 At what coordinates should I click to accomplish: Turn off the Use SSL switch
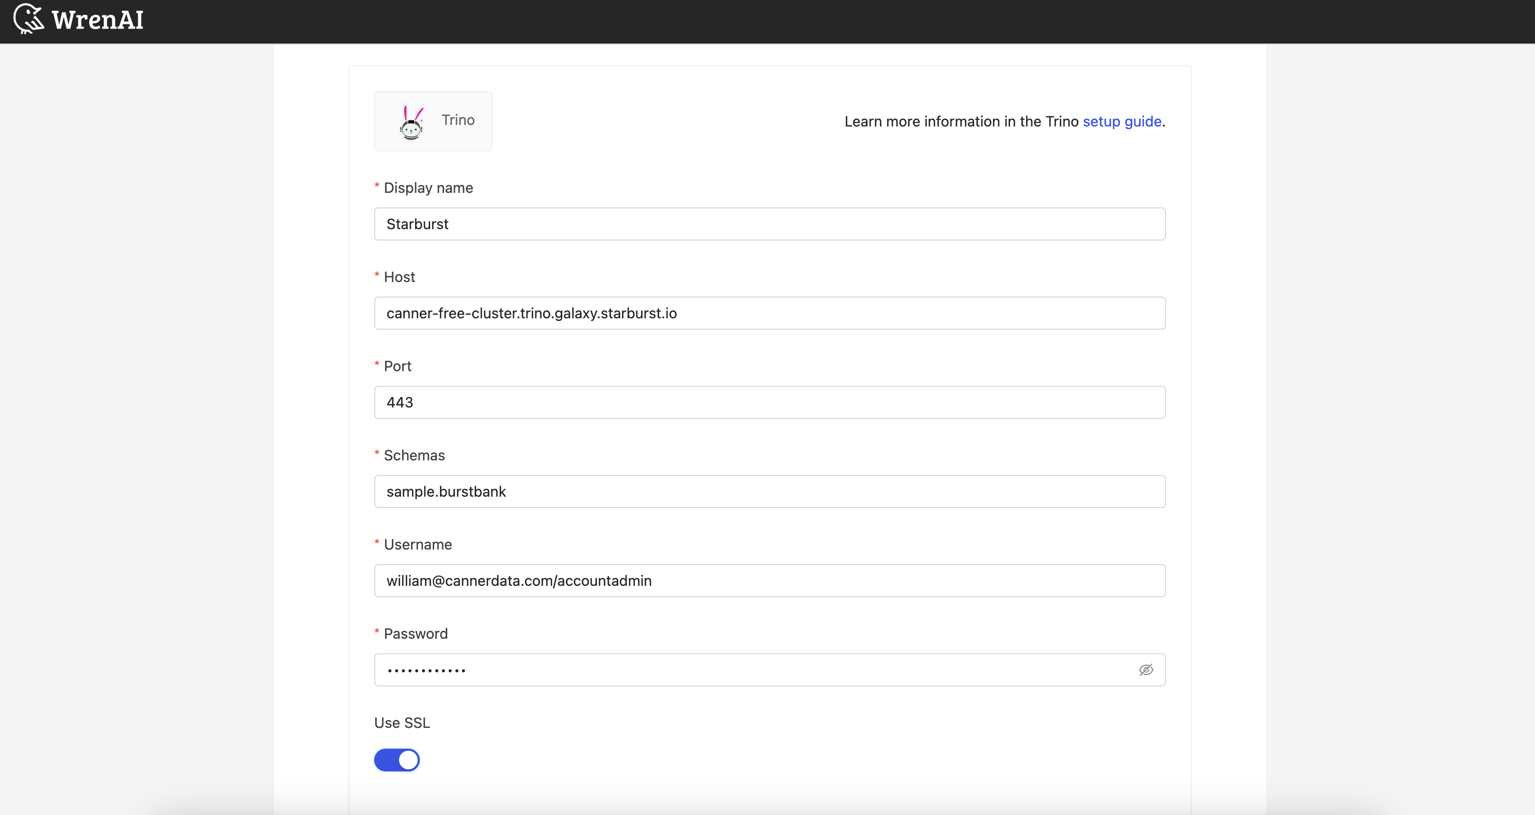tap(397, 760)
